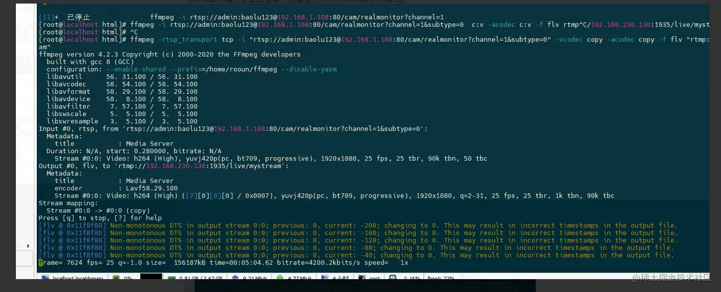
Task: Click DTS warning with 'current: -80'
Action: (x=356, y=247)
